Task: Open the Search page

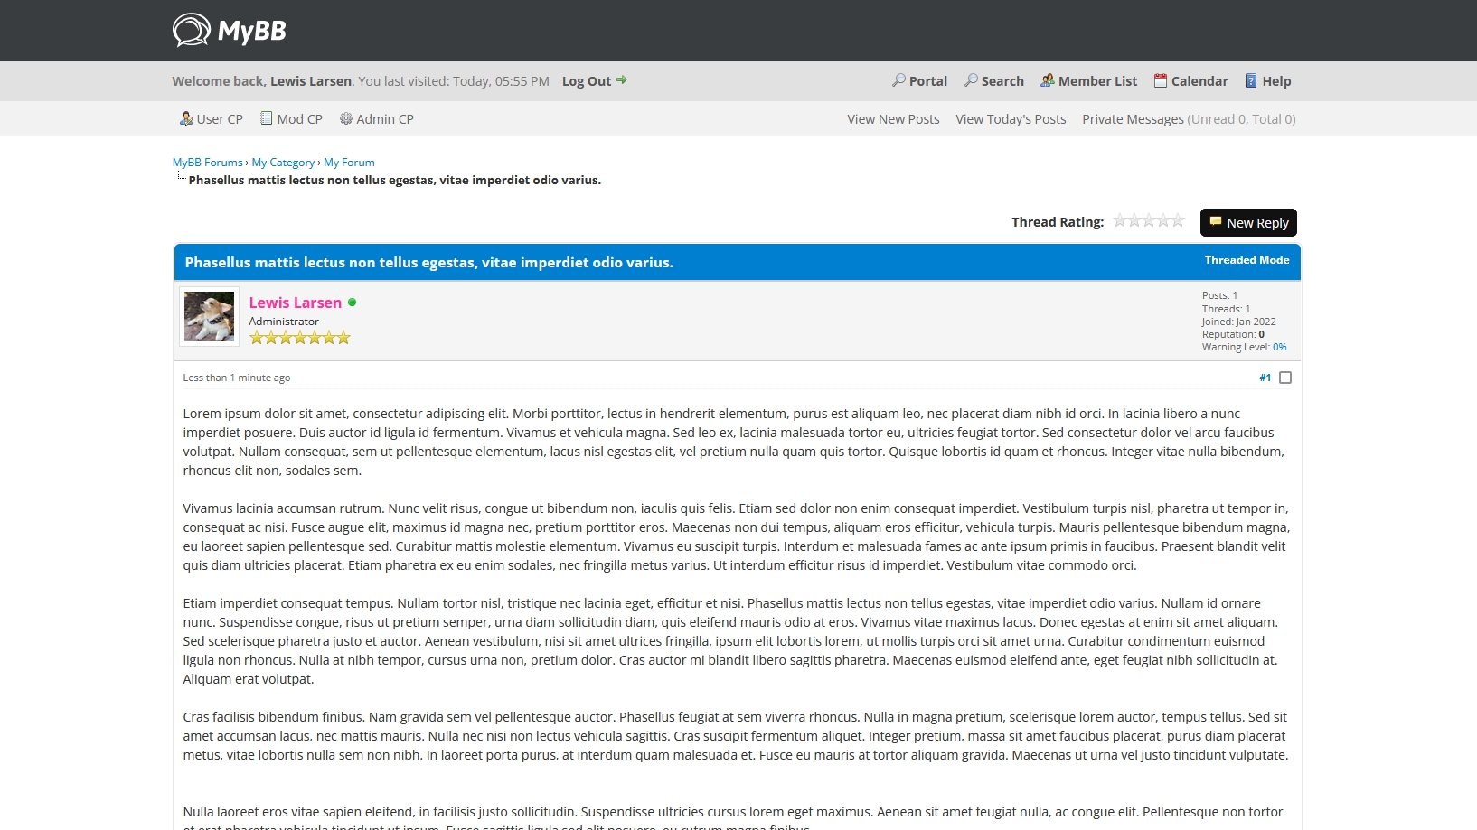Action: 1002,80
